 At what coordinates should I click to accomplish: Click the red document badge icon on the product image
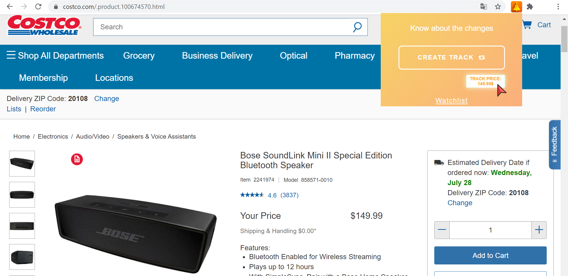tap(77, 159)
